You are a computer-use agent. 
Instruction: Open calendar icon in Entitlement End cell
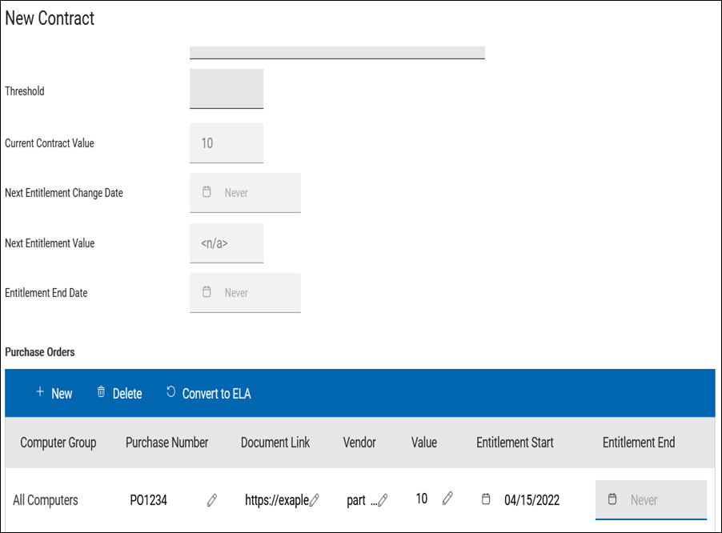[612, 499]
